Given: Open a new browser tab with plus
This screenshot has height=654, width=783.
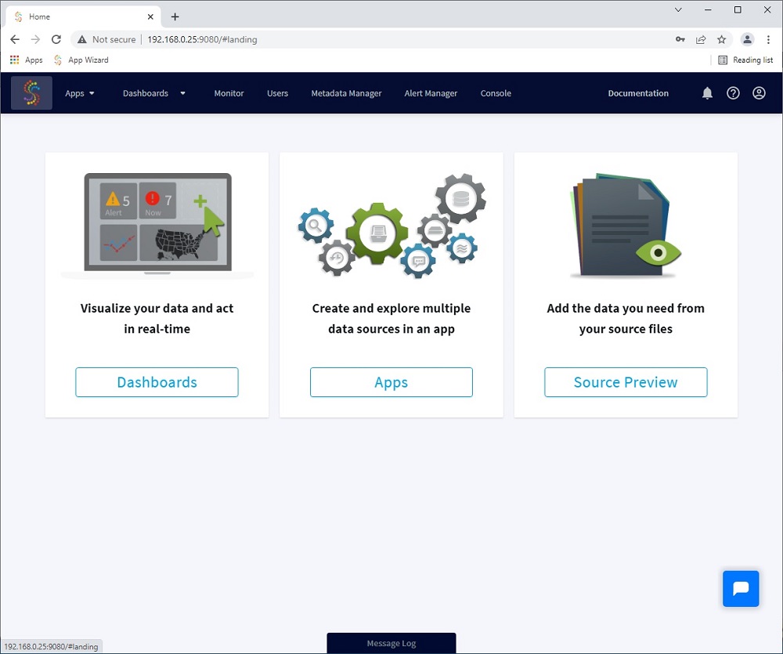Looking at the screenshot, I should coord(175,17).
